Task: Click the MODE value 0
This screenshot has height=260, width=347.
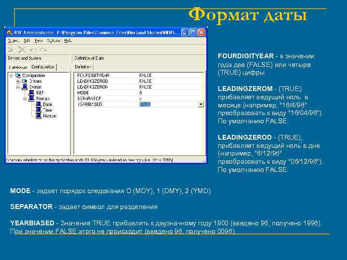Action: point(141,92)
